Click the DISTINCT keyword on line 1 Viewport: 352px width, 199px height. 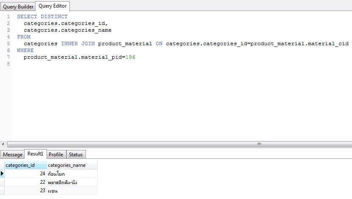pos(54,16)
